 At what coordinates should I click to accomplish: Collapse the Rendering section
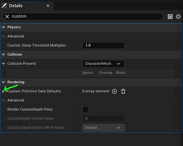(x=4, y=82)
